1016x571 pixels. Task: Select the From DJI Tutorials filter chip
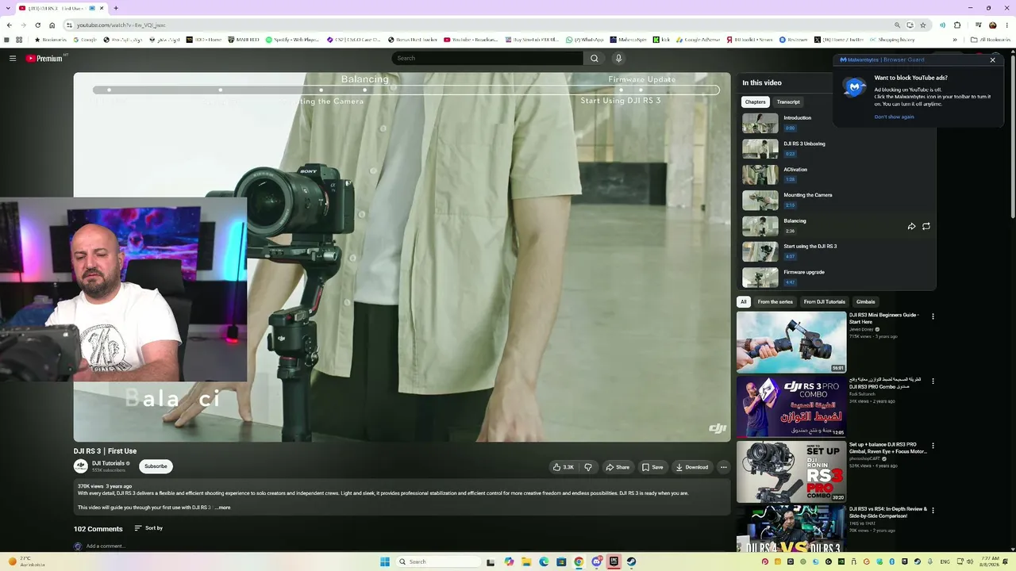(x=825, y=301)
